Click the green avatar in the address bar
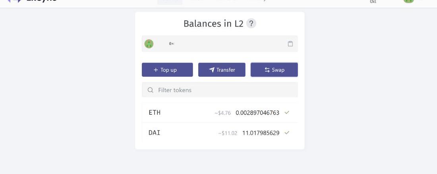Viewport: 437px width, 174px height. (149, 44)
